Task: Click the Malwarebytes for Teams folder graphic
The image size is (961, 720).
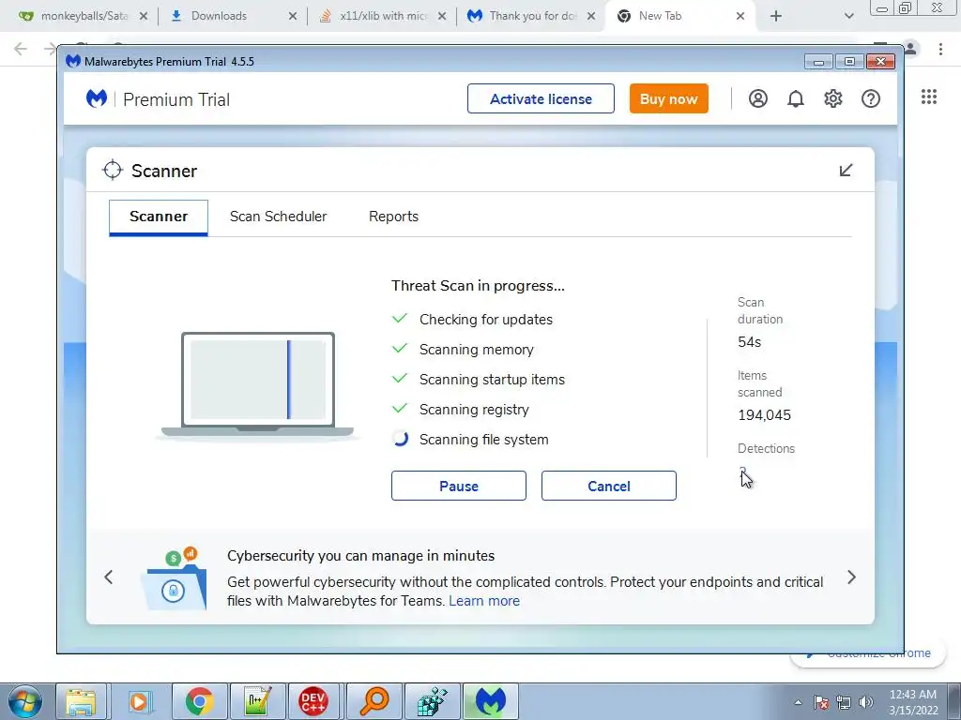Action: [x=175, y=579]
